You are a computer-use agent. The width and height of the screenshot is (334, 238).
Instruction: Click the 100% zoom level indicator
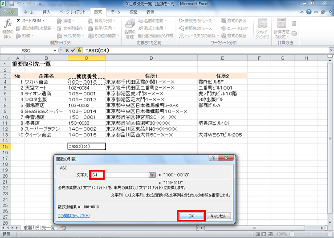pos(281,234)
